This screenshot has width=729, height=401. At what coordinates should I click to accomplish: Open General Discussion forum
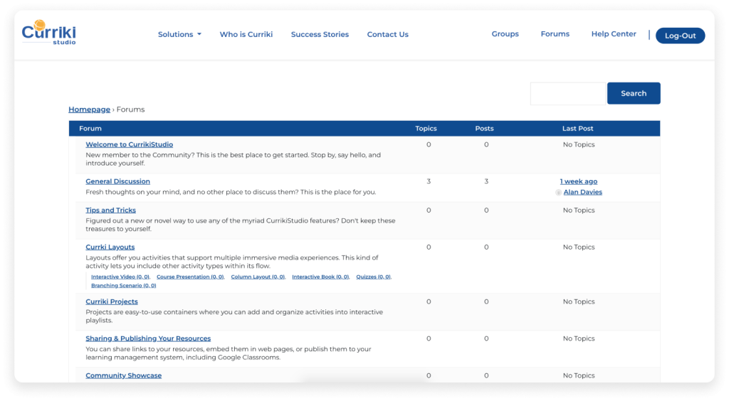tap(117, 181)
